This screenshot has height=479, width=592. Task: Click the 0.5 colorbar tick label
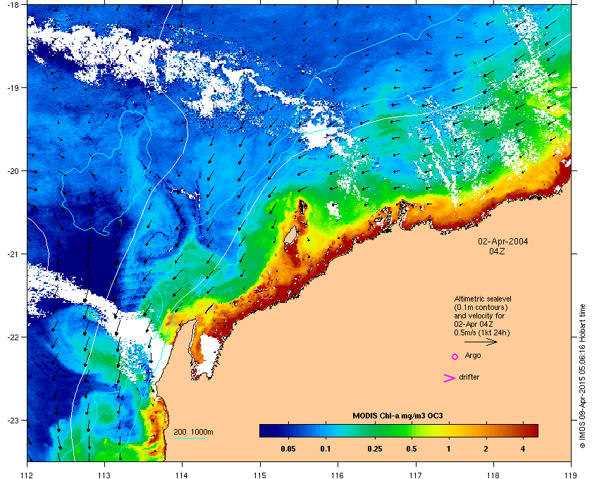(x=412, y=449)
